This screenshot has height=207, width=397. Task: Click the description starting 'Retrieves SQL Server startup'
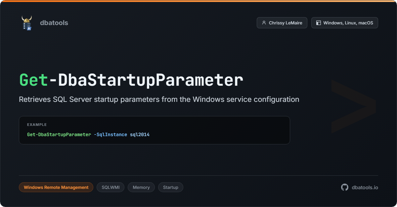(x=159, y=99)
